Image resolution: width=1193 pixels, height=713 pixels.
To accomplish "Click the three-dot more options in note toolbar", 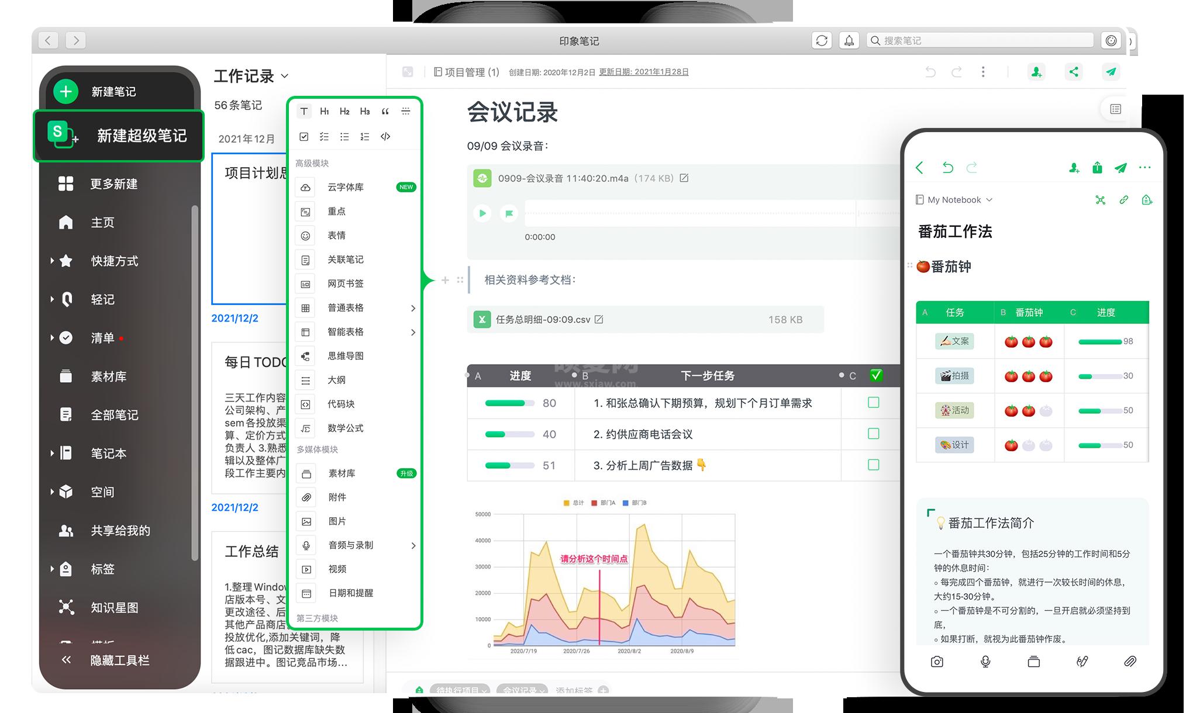I will (983, 72).
